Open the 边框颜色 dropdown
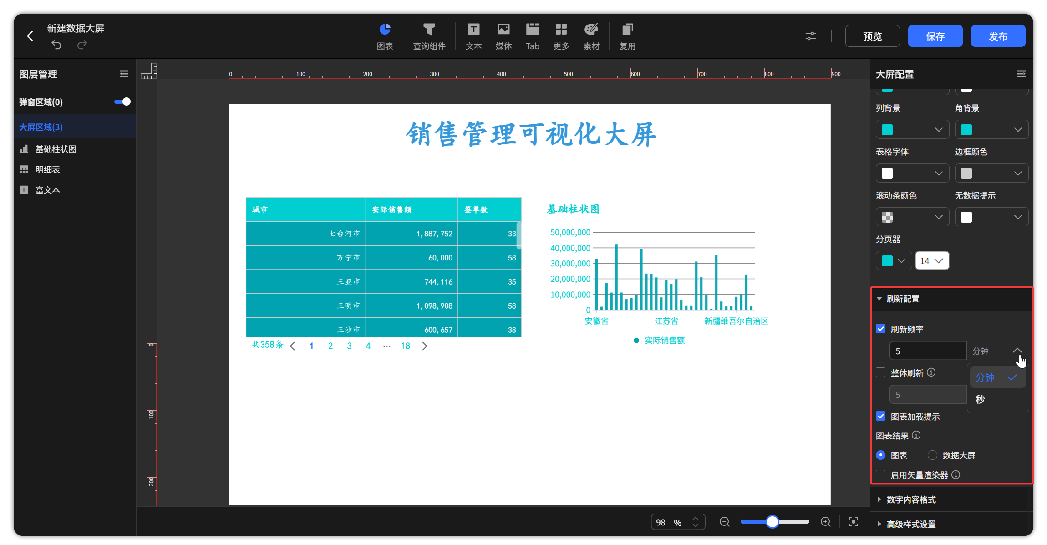1047x545 pixels. [x=991, y=173]
